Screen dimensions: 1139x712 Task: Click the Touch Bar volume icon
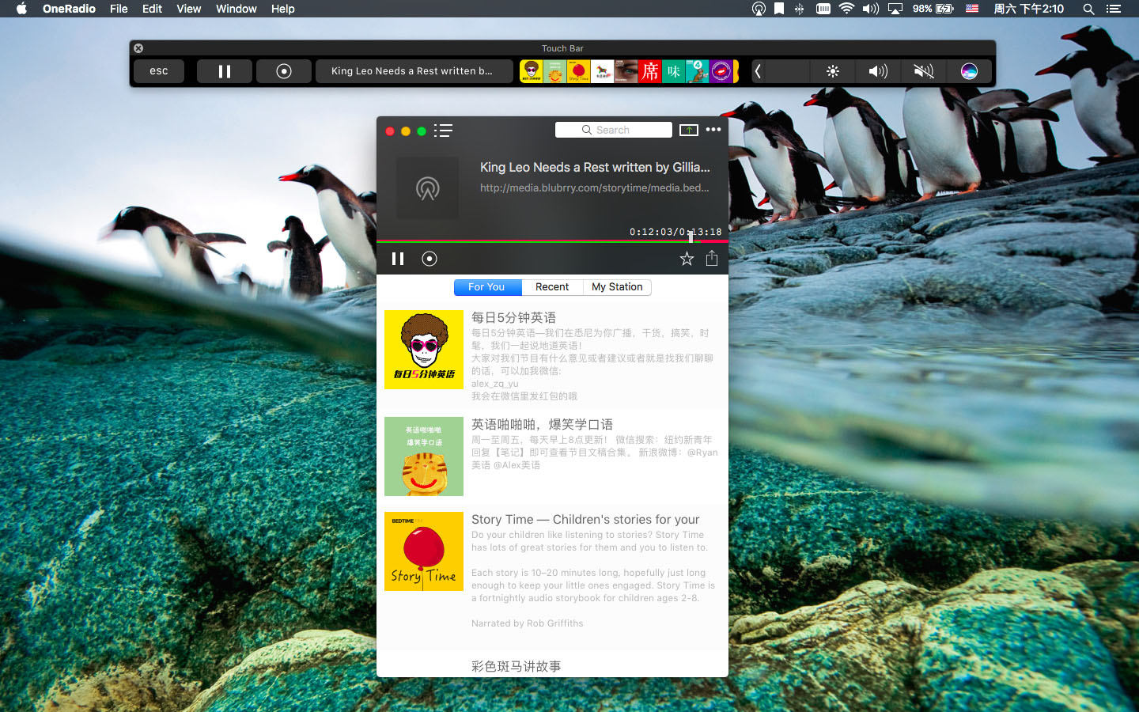coord(878,71)
